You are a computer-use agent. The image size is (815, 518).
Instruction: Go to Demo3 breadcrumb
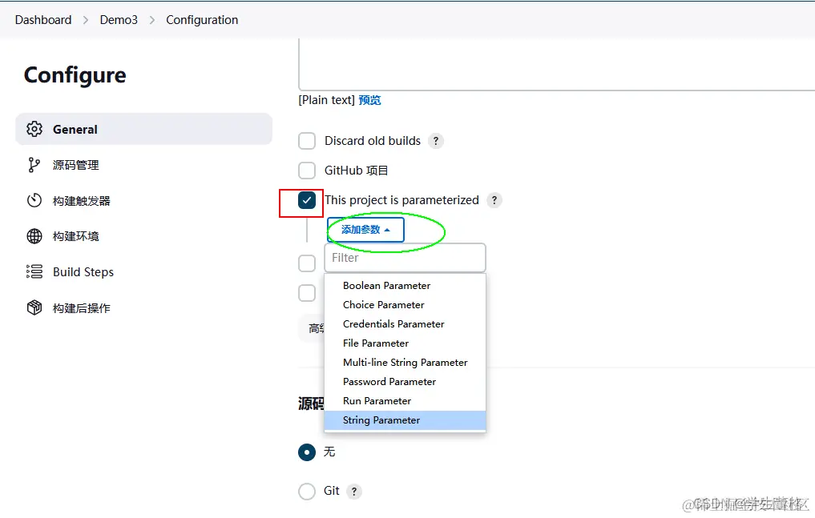119,20
